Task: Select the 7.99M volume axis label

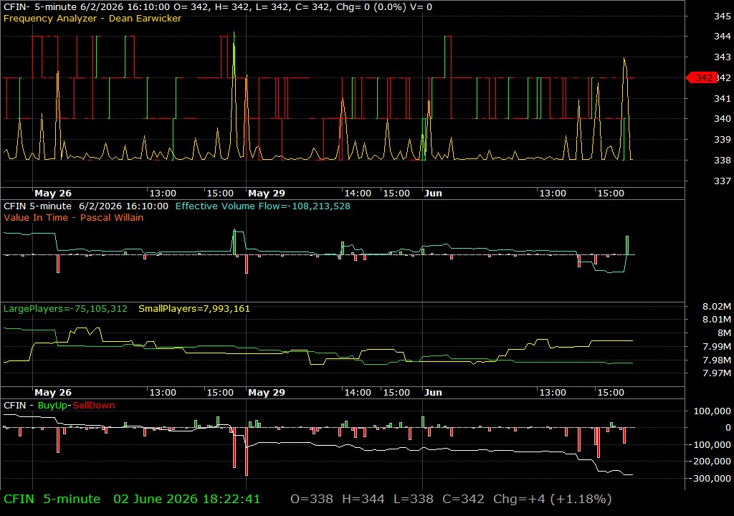Action: pos(717,346)
